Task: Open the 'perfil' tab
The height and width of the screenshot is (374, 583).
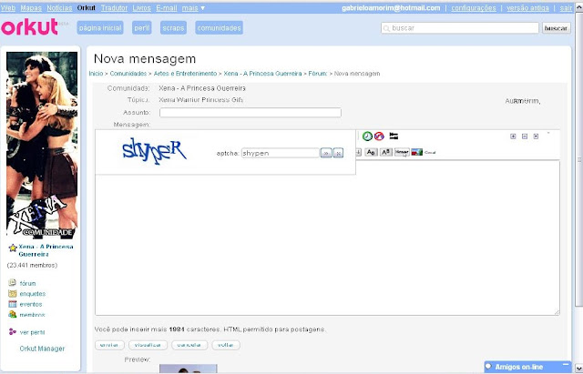Action: point(142,28)
